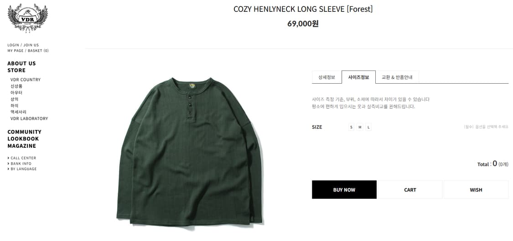Image resolution: width=513 pixels, height=241 pixels.
Task: Select size M option
Action: click(x=360, y=127)
